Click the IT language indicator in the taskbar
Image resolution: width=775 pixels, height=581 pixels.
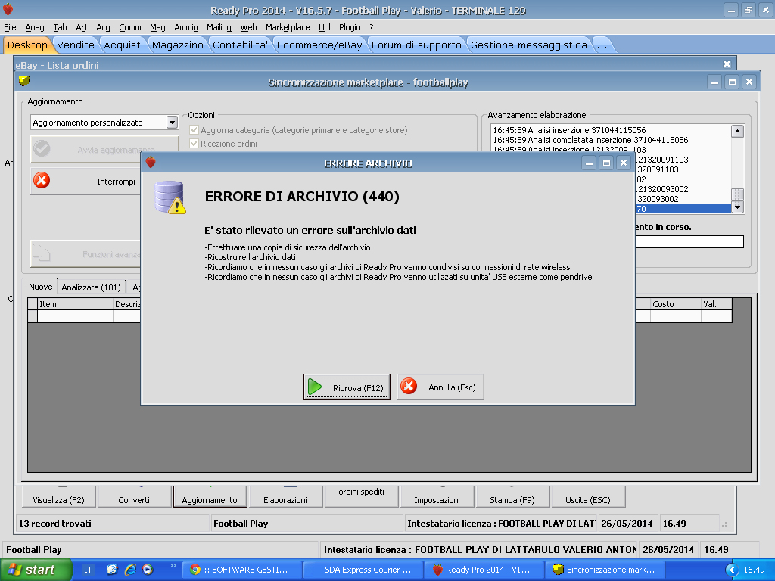pyautogui.click(x=88, y=570)
